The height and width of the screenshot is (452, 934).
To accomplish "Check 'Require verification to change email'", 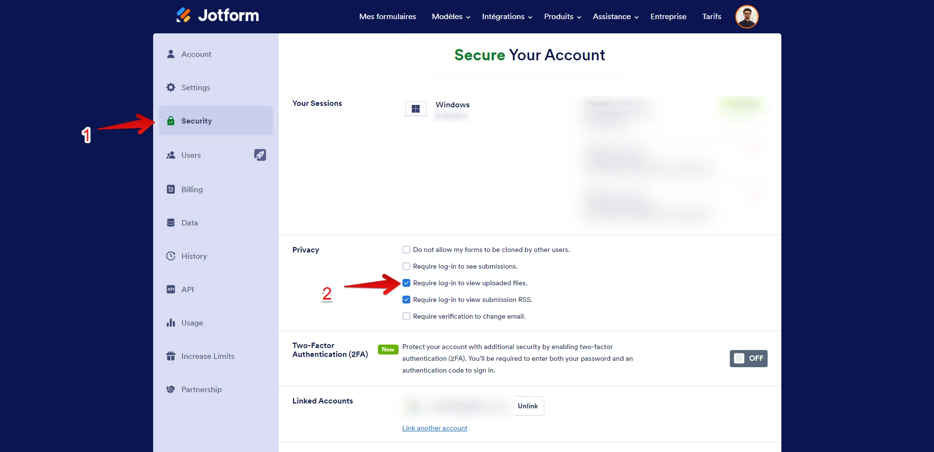I will click(x=406, y=316).
